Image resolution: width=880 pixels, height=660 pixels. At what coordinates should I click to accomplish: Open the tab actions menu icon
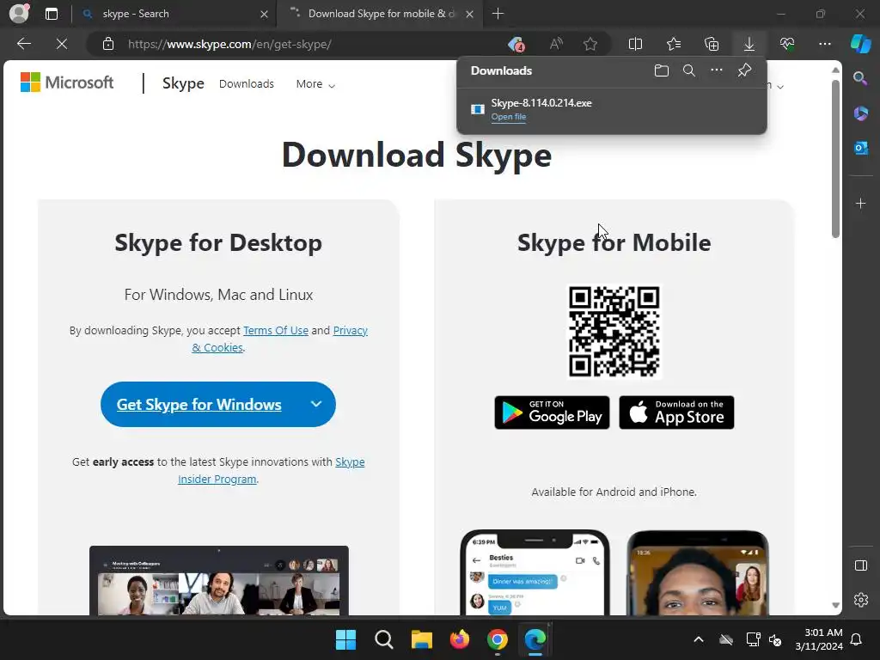pyautogui.click(x=52, y=14)
